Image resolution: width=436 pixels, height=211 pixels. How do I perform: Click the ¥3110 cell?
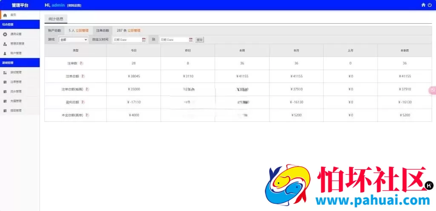pyautogui.click(x=188, y=76)
